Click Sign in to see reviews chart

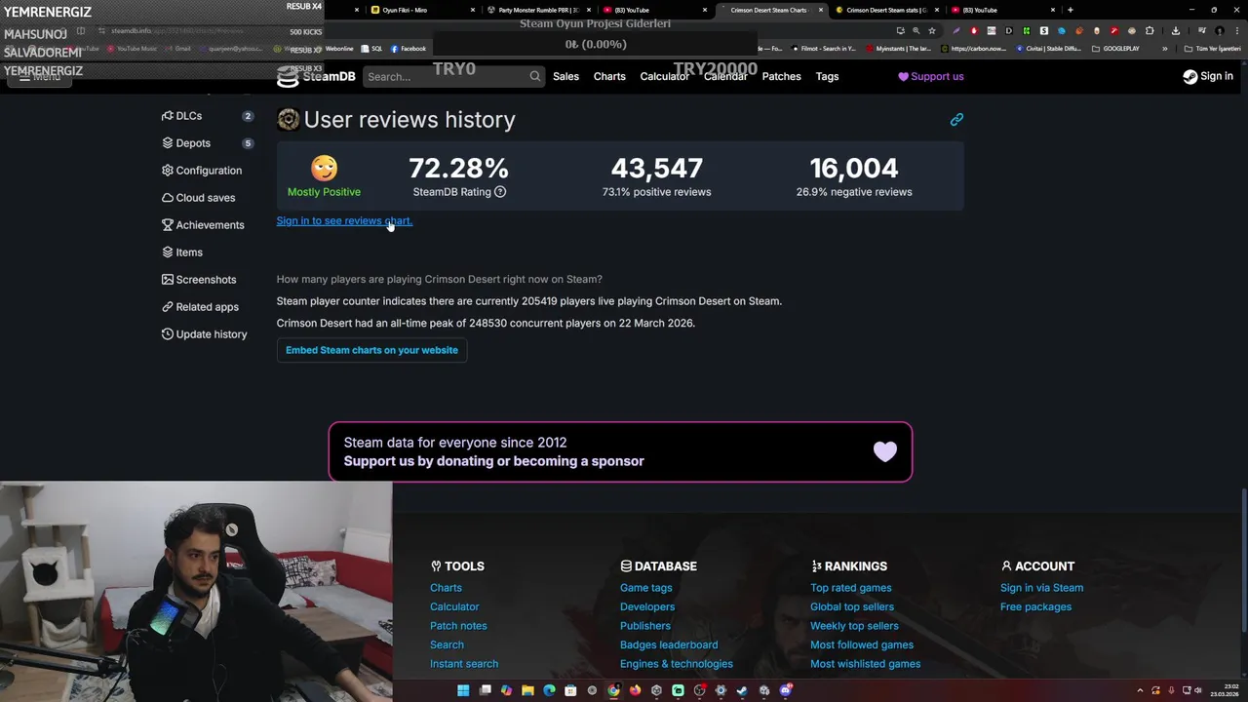344,220
